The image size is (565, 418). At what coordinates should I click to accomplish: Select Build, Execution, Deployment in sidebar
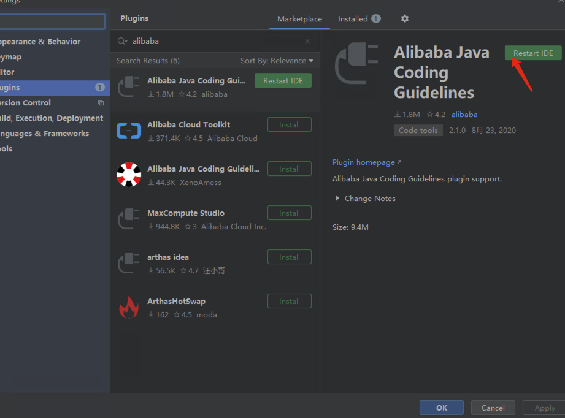(x=55, y=118)
